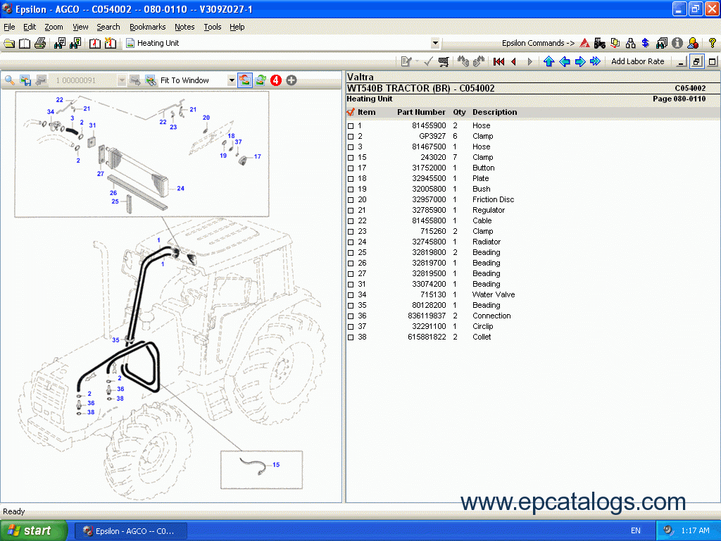Click the red checkmark icon beside the Item header

point(351,112)
